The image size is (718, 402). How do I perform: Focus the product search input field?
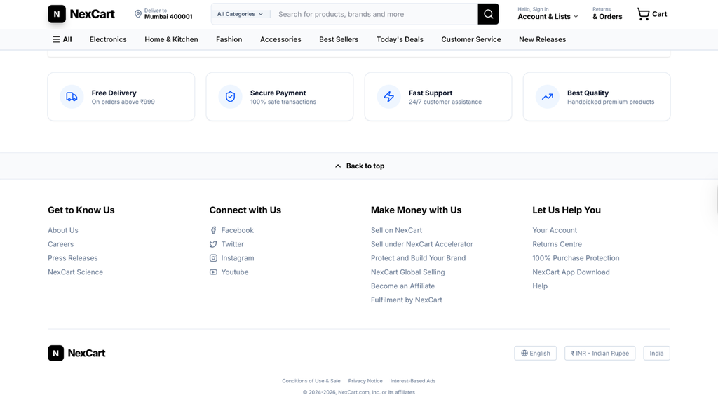373,14
